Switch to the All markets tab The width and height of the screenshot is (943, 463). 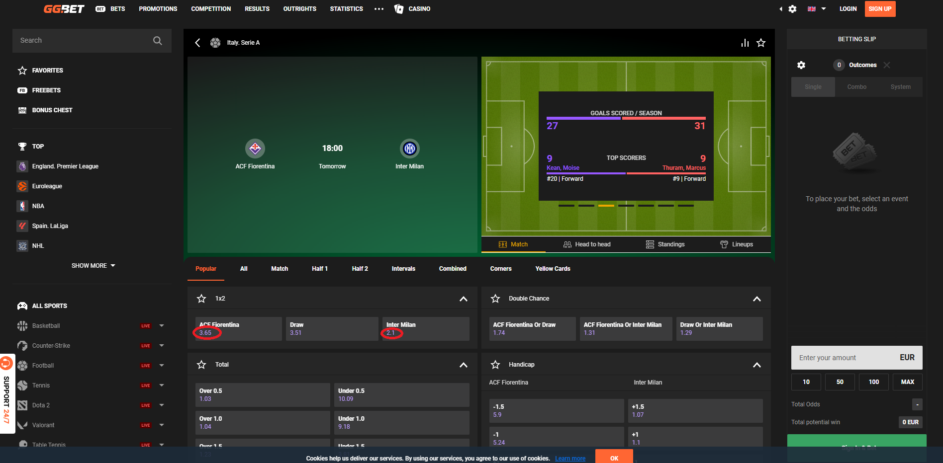244,269
